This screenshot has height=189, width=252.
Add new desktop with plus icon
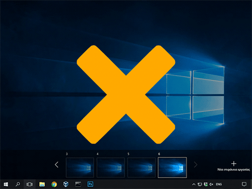234,164
